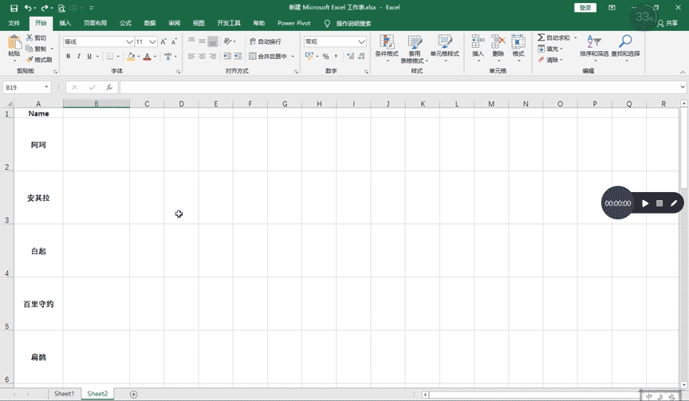The width and height of the screenshot is (689, 401).
Task: Click the Fill (填充) button
Action: (550, 49)
